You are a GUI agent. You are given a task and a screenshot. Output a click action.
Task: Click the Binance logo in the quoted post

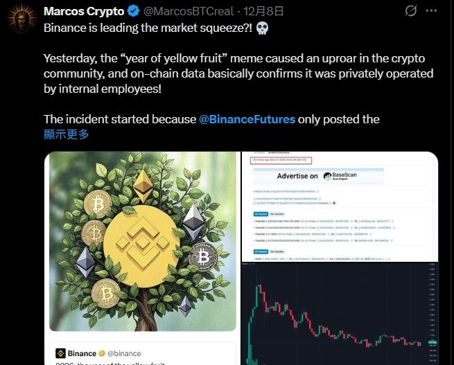pos(60,353)
